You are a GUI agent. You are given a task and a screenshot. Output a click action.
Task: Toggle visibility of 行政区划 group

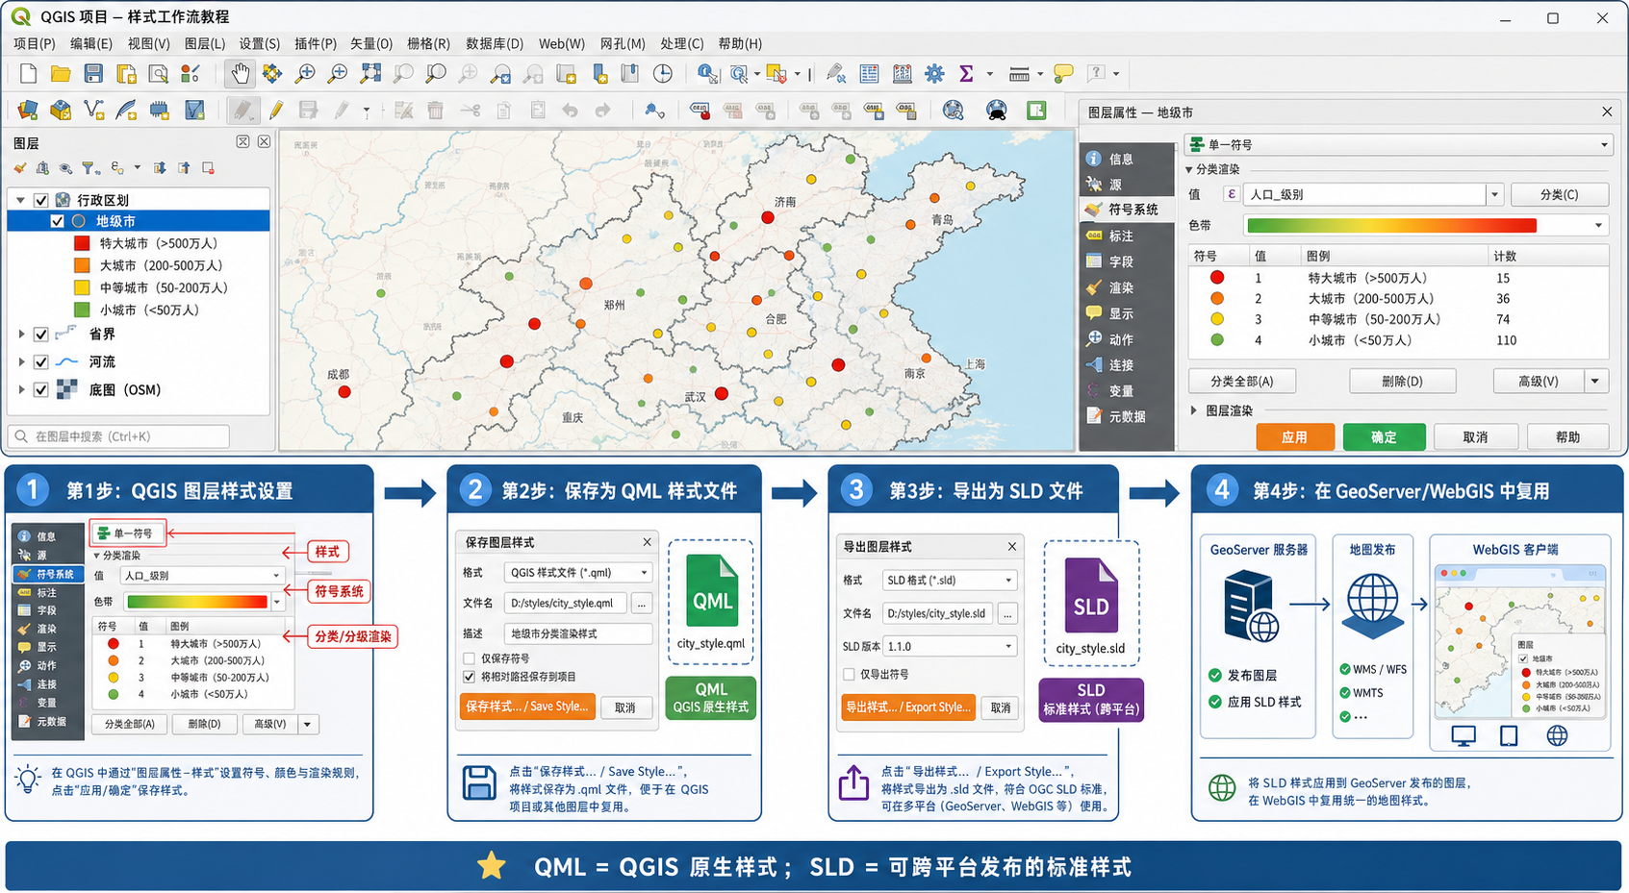(41, 200)
